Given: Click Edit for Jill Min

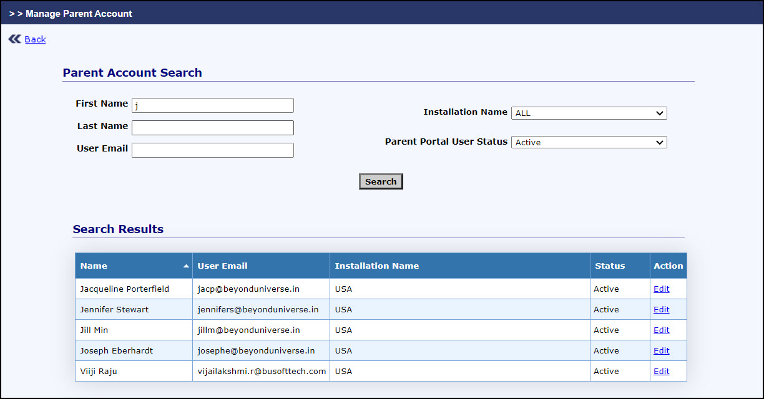Looking at the screenshot, I should coord(661,330).
